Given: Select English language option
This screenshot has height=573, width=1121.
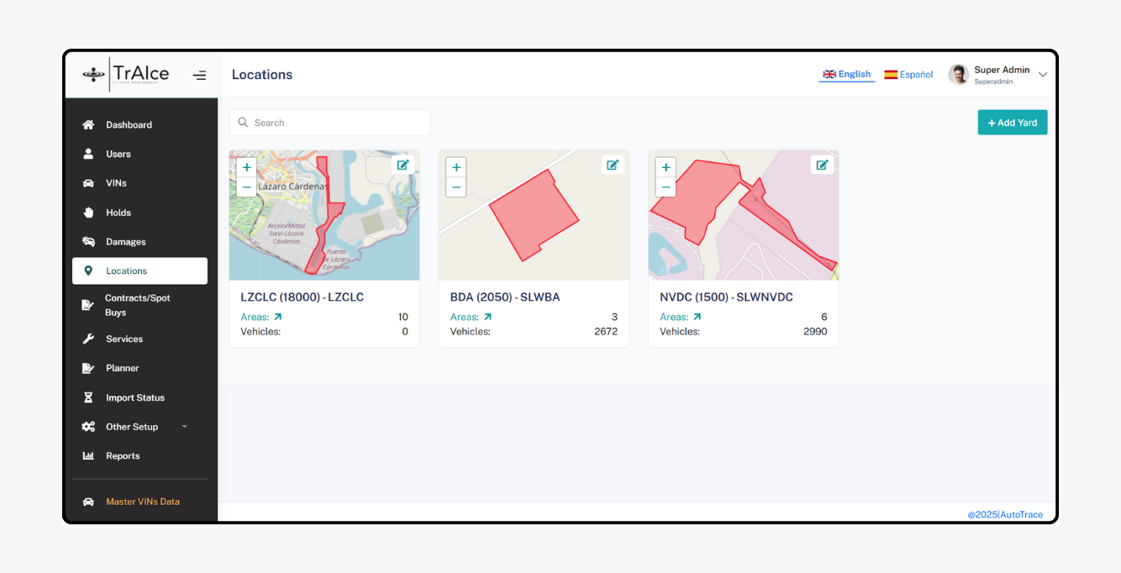Looking at the screenshot, I should point(847,74).
